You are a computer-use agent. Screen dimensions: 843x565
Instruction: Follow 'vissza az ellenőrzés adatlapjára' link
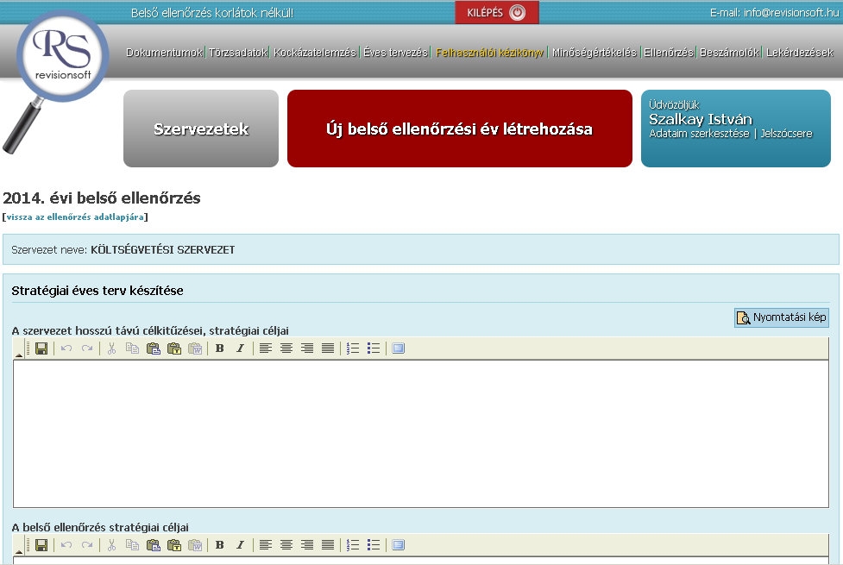click(75, 217)
